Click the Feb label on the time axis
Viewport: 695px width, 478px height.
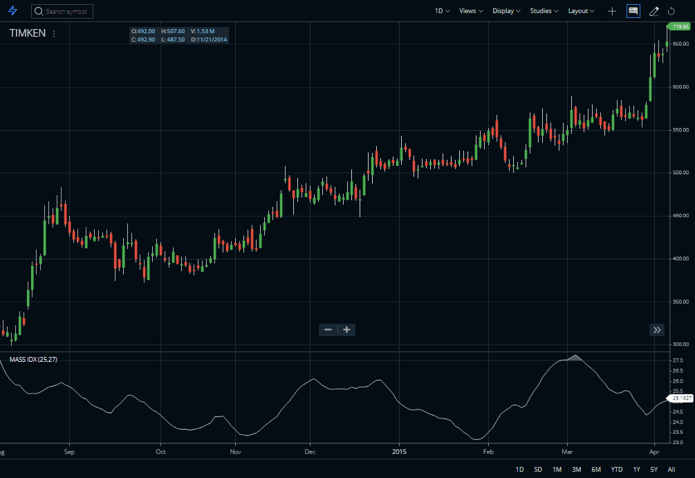pyautogui.click(x=488, y=452)
